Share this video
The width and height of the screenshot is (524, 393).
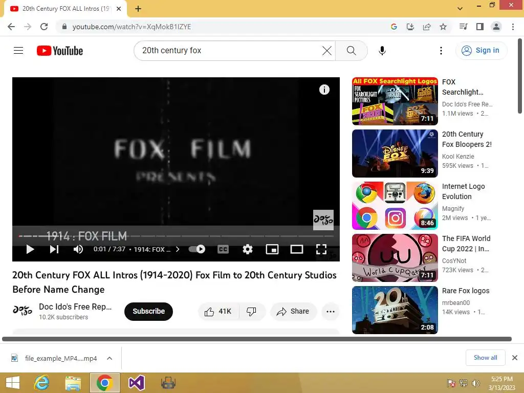pos(293,312)
